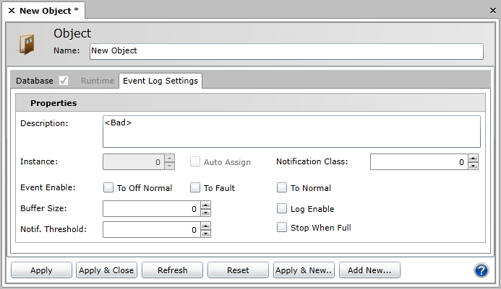Click the Description text area

pyautogui.click(x=291, y=131)
